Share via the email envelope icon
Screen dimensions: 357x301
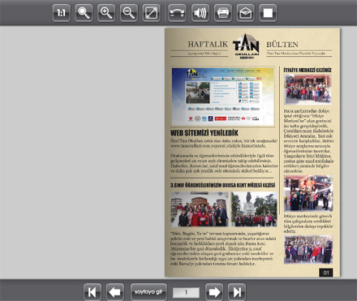245,13
